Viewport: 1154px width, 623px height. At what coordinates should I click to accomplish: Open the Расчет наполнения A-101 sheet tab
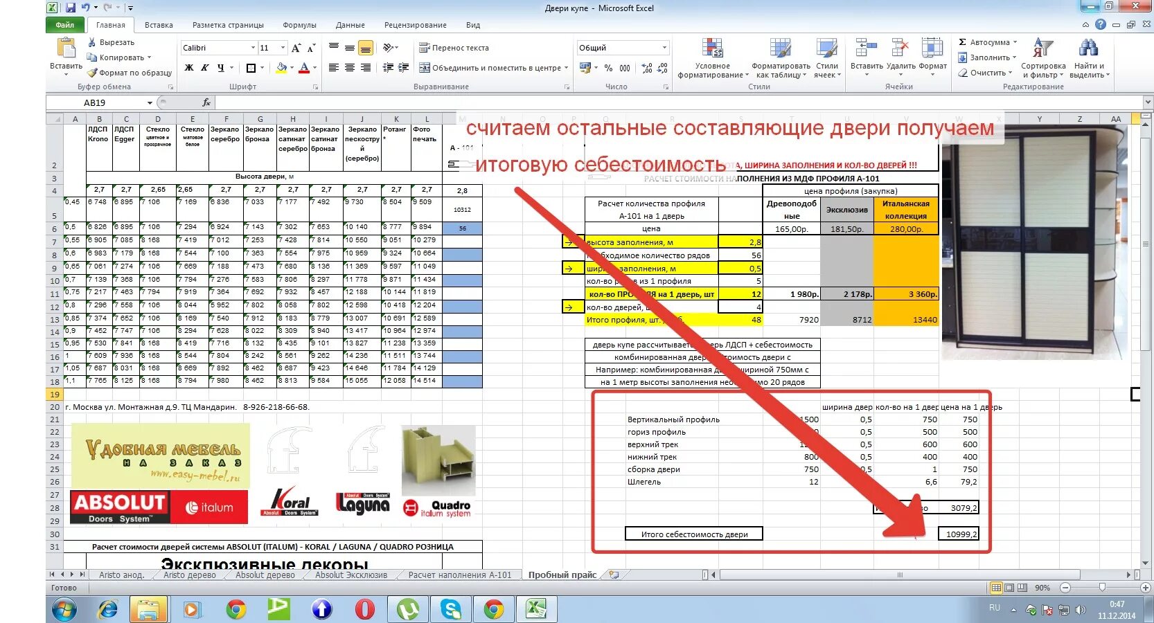coord(460,575)
